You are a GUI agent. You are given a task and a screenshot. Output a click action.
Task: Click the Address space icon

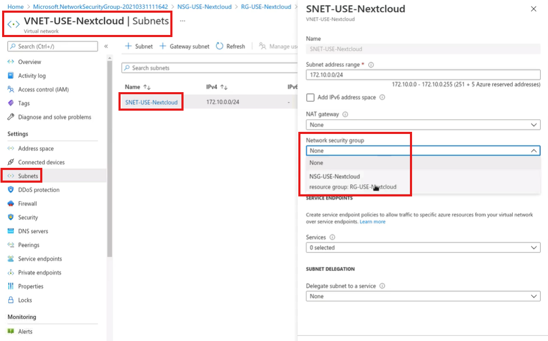pos(11,148)
